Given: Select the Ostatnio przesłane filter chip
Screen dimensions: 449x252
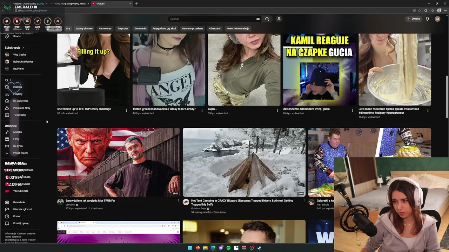Looking at the screenshot, I should click(x=193, y=28).
